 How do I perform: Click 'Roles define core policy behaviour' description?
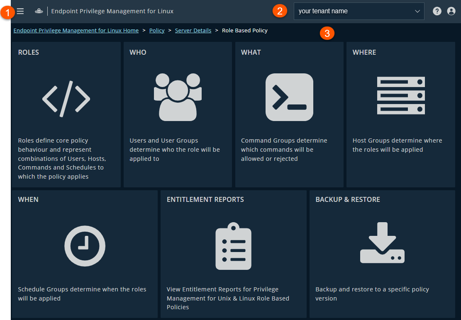click(62, 158)
